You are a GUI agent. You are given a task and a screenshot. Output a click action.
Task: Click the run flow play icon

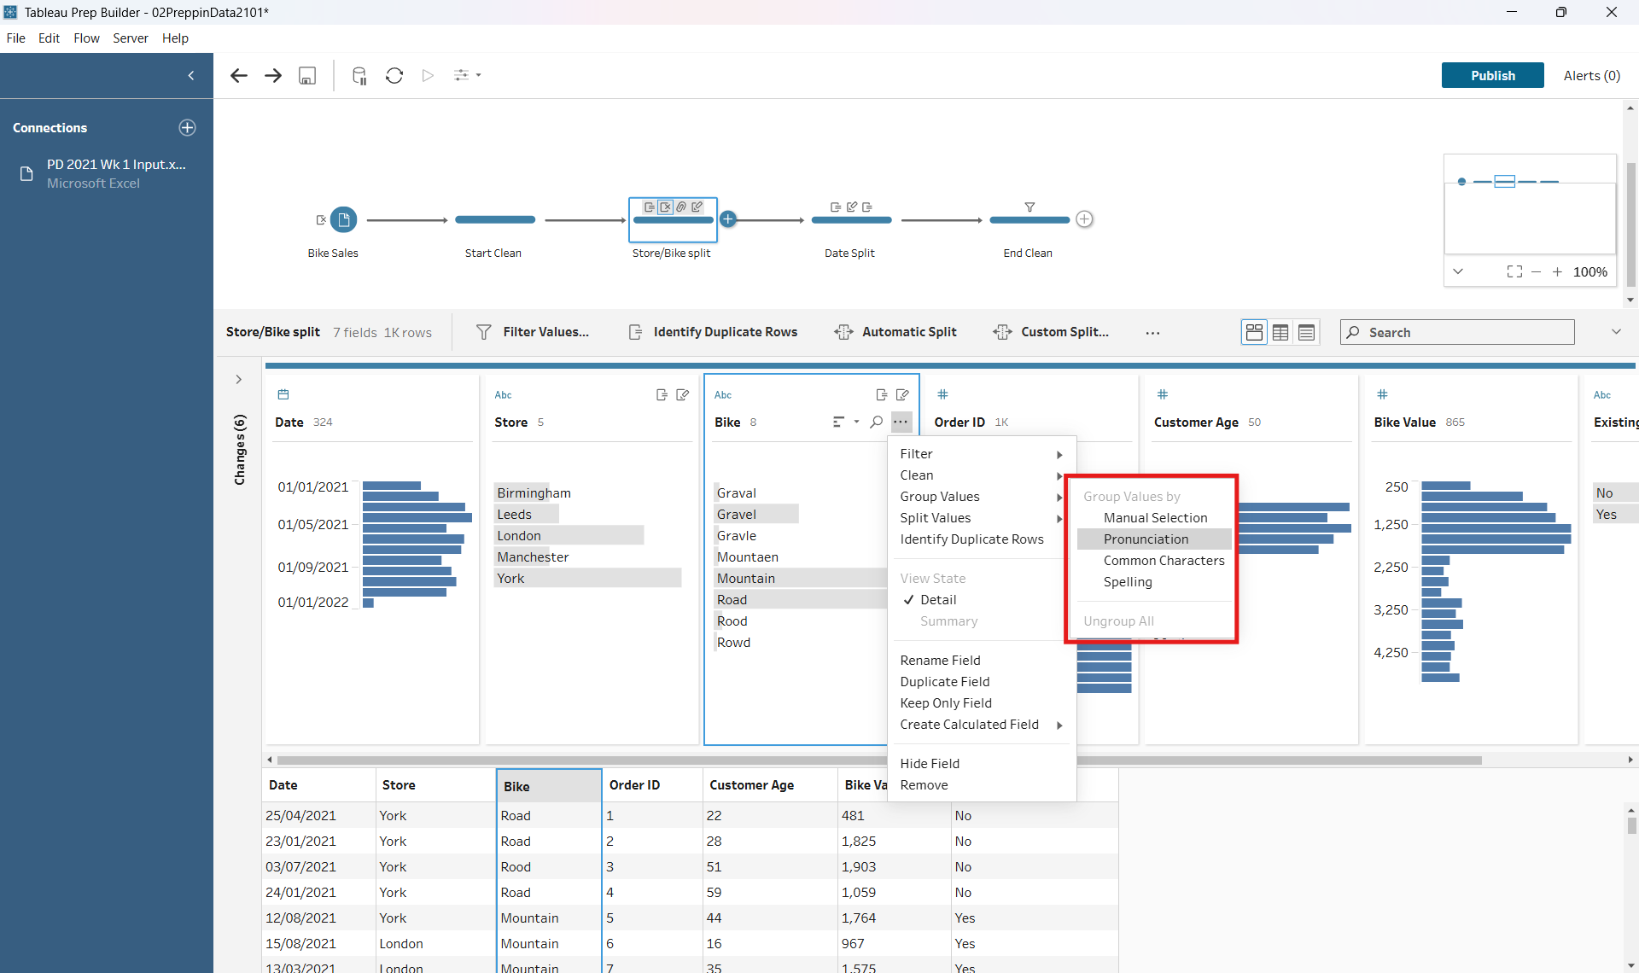(428, 76)
